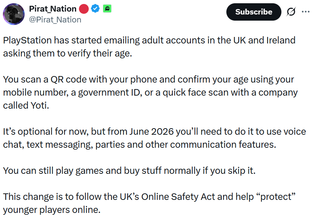Screen dimensions: 314x218
Task: Click the red circle emoji beside Pirat_Nation
Action: coord(83,8)
